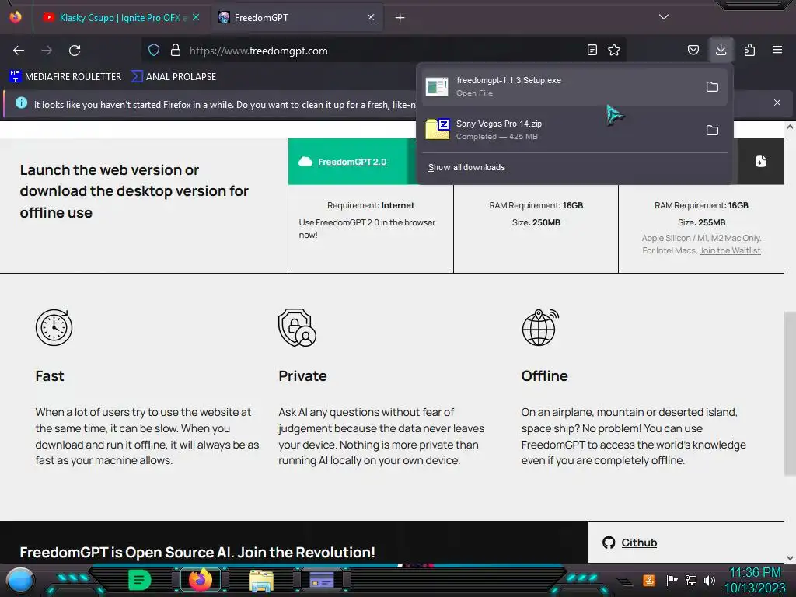
Task: Switch to Klasky Csupo YouTube tab
Action: pyautogui.click(x=119, y=18)
